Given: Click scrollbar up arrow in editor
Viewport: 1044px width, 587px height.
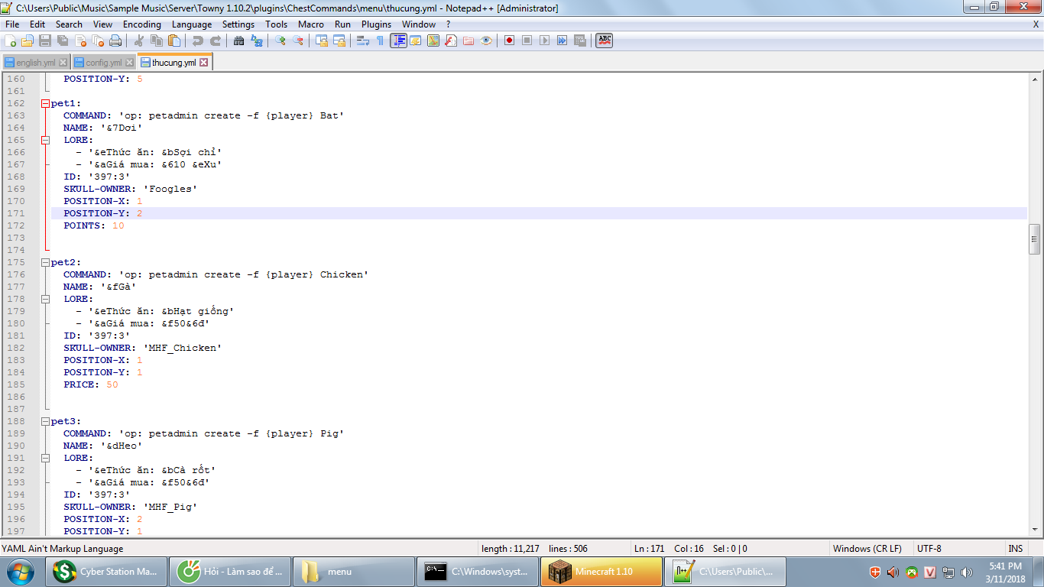Looking at the screenshot, I should [x=1035, y=78].
